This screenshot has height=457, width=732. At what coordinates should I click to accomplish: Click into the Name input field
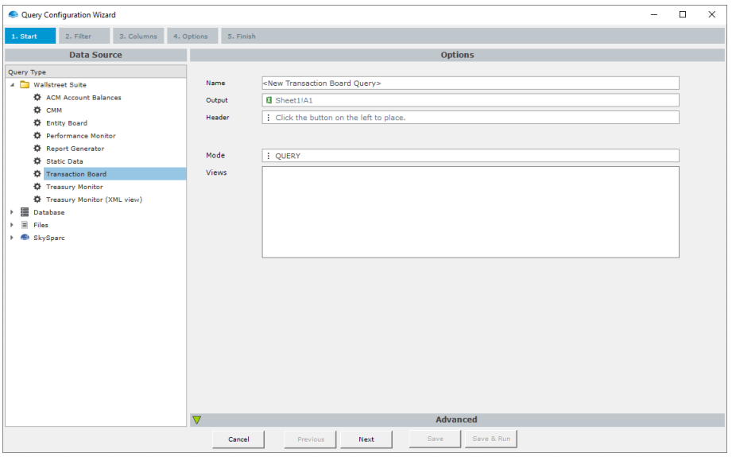click(471, 83)
